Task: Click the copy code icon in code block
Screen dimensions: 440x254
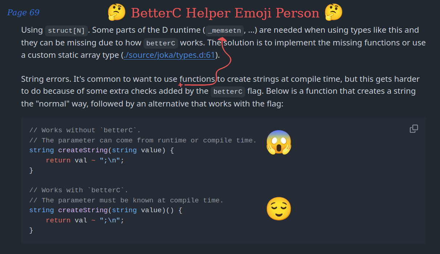Action: tap(413, 129)
